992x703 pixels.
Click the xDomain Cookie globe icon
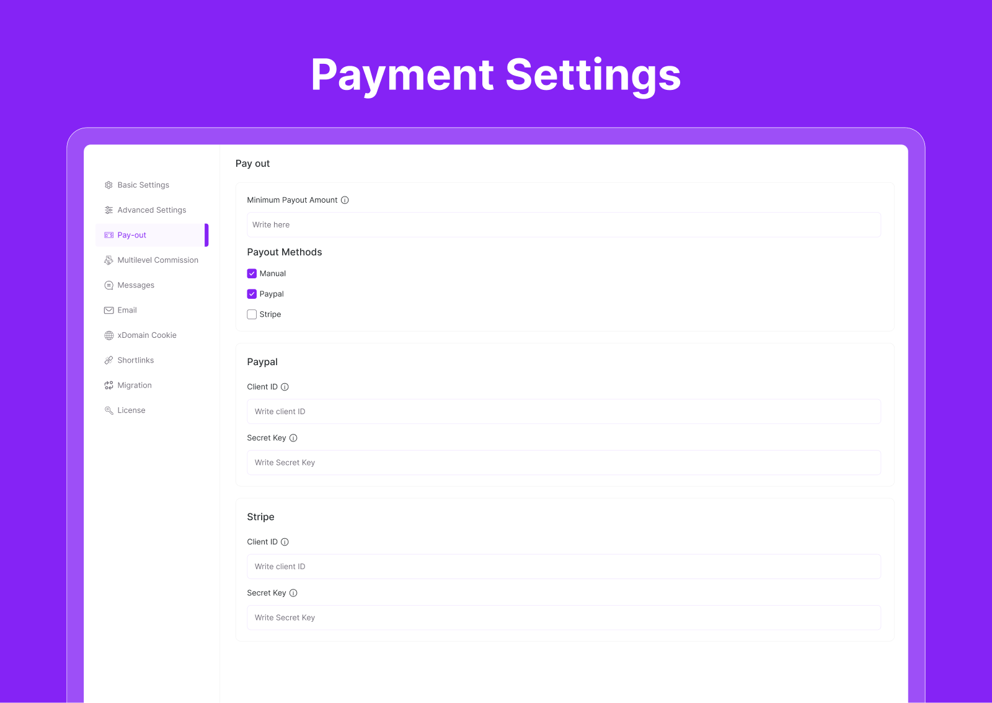108,335
